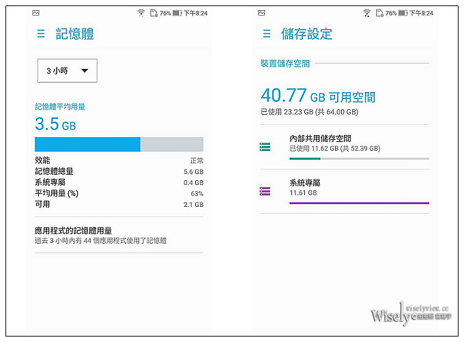Viewport: 464px width, 342px height.
Task: Tap image notification icon in right status bar
Action: [x=261, y=13]
